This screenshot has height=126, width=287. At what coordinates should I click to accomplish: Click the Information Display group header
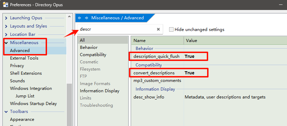(x=155, y=89)
